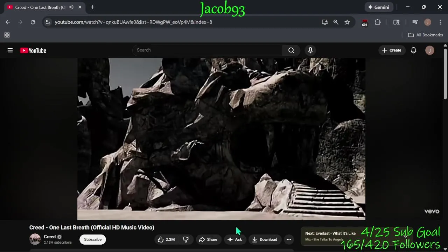Go back in browser history
Screen dimensions: 448x252
(x=8, y=22)
